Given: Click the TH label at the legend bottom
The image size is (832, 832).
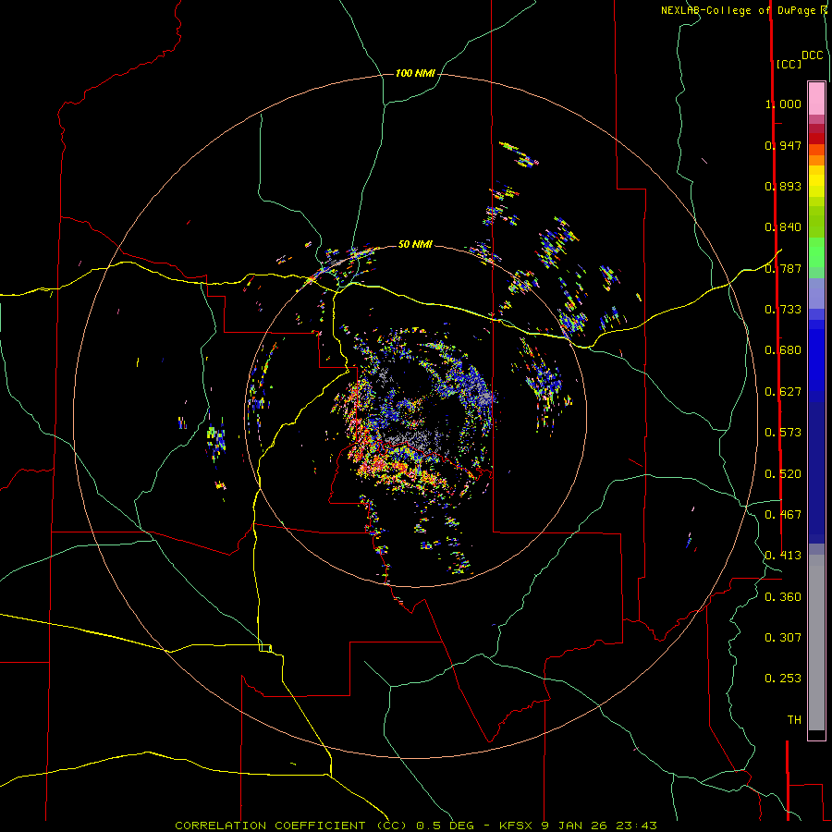Looking at the screenshot, I should (x=794, y=720).
